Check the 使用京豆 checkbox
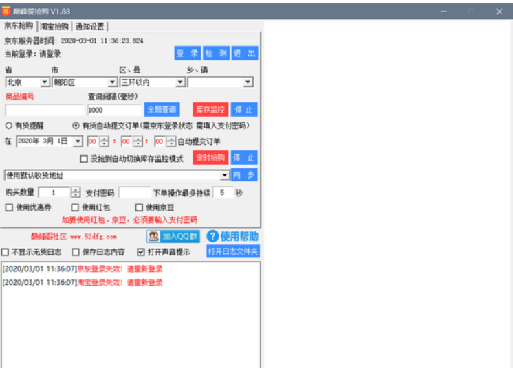513x368 pixels. 139,207
